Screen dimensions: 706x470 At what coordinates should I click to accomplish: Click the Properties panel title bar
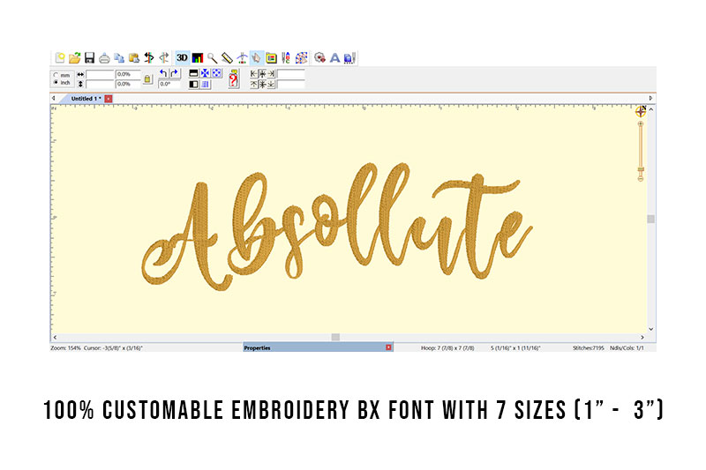tap(319, 347)
